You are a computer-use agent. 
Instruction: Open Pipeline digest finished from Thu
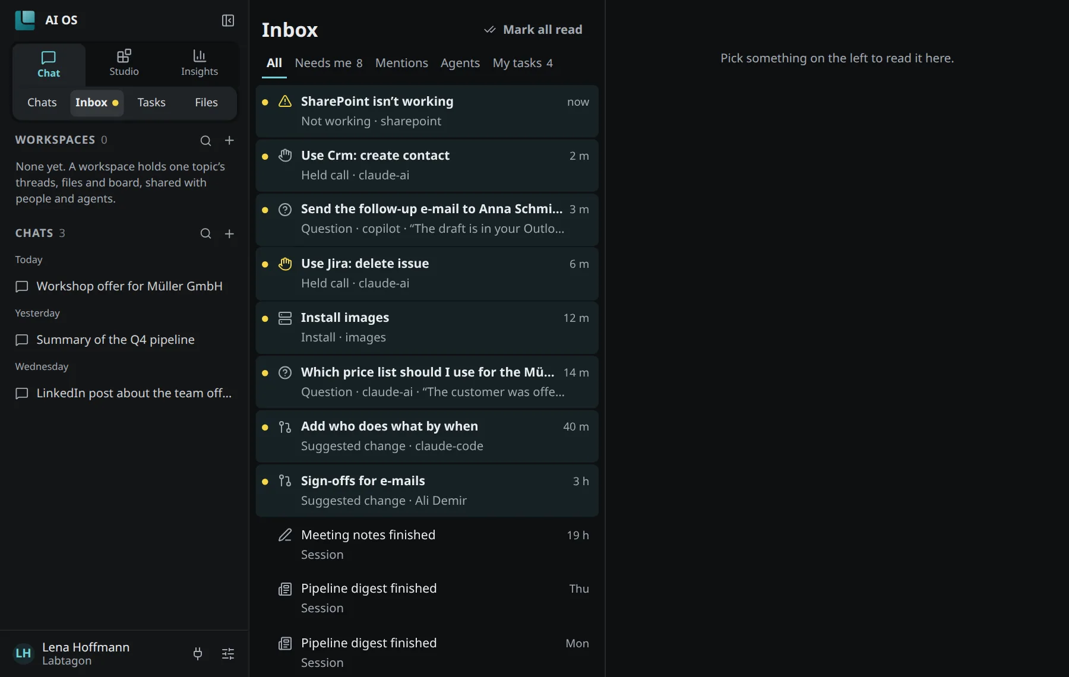click(427, 598)
